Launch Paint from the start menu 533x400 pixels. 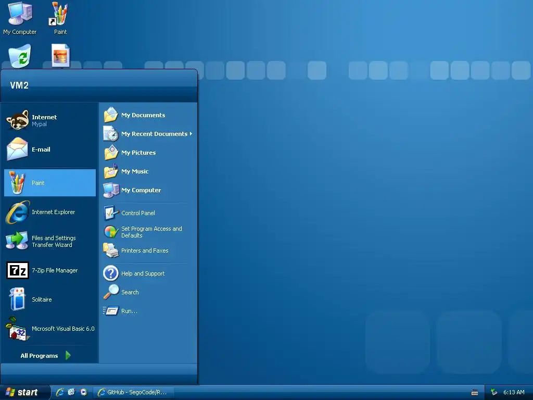pos(50,183)
